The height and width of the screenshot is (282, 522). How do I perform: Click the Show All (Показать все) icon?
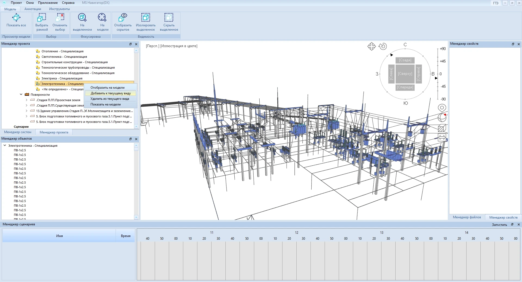(x=16, y=18)
